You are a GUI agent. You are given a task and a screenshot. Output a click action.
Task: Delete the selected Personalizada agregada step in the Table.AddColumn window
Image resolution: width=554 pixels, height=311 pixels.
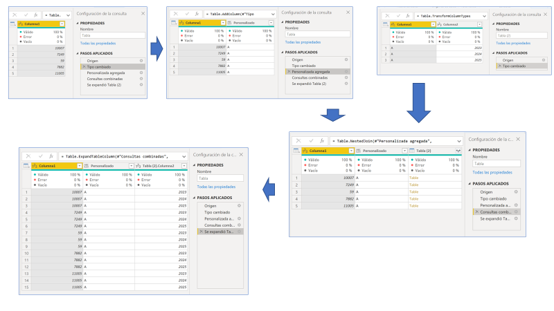tap(289, 72)
